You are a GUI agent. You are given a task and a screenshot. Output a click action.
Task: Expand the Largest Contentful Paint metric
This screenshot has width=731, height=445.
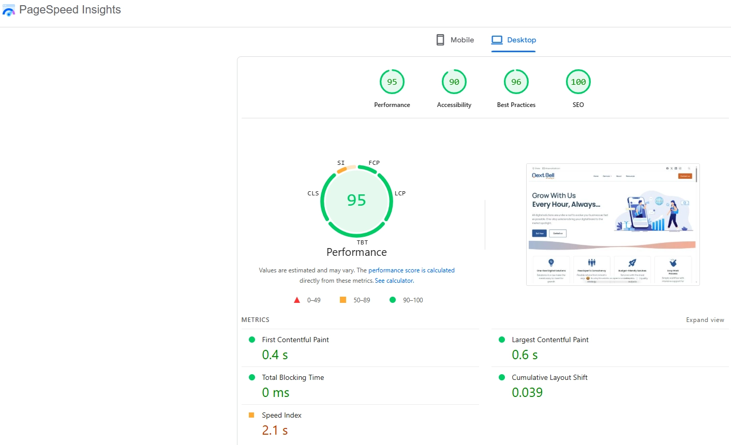[x=550, y=340]
